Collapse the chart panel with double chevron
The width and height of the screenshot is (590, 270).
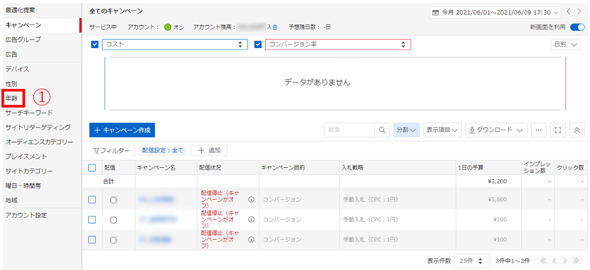point(577,130)
